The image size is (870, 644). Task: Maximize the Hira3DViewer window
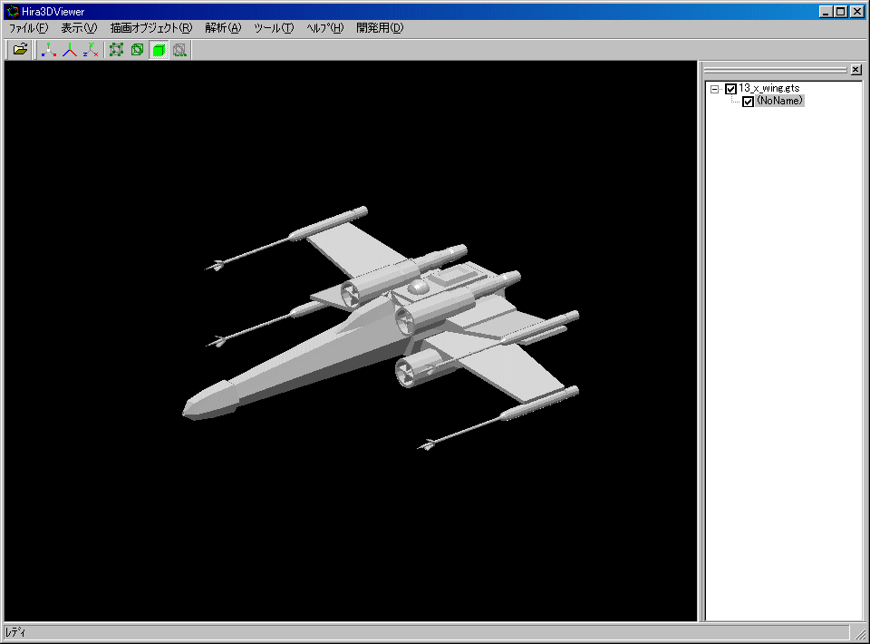841,12
